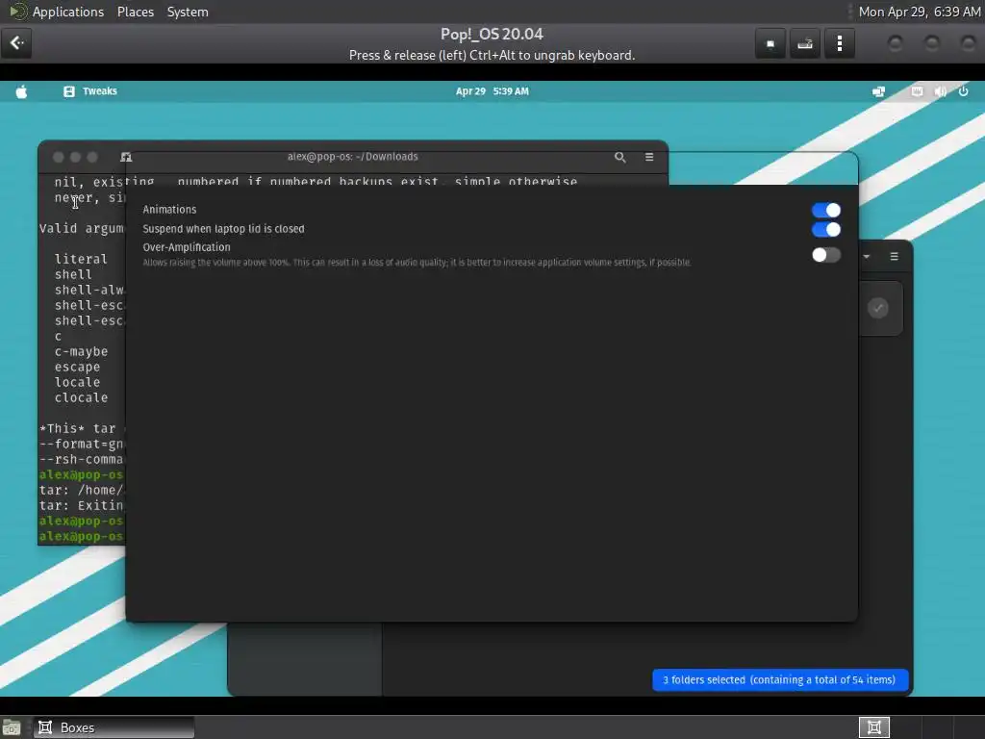Click the terminal first traffic-light window button
The width and height of the screenshot is (985, 739).
(x=59, y=157)
